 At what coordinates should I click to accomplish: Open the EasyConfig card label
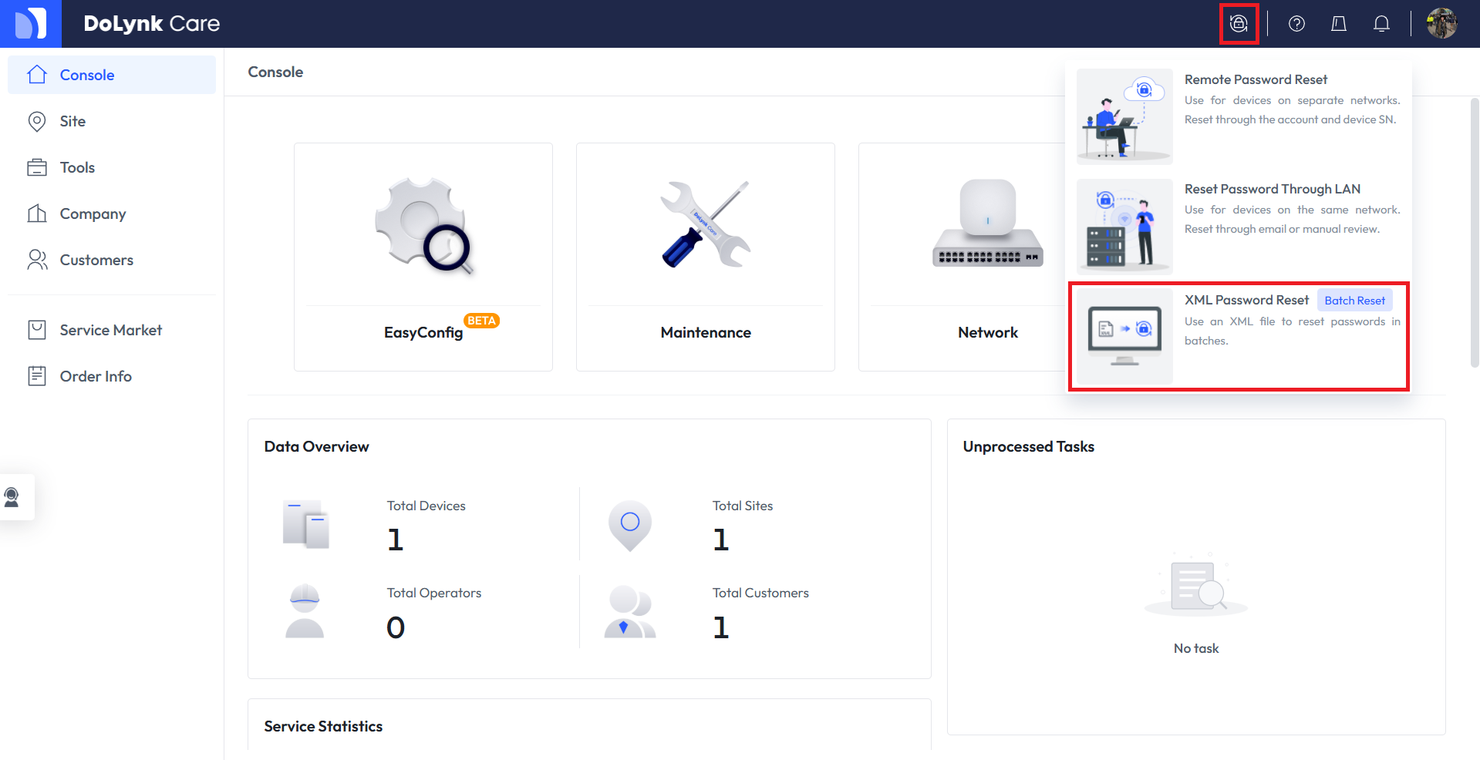point(423,332)
